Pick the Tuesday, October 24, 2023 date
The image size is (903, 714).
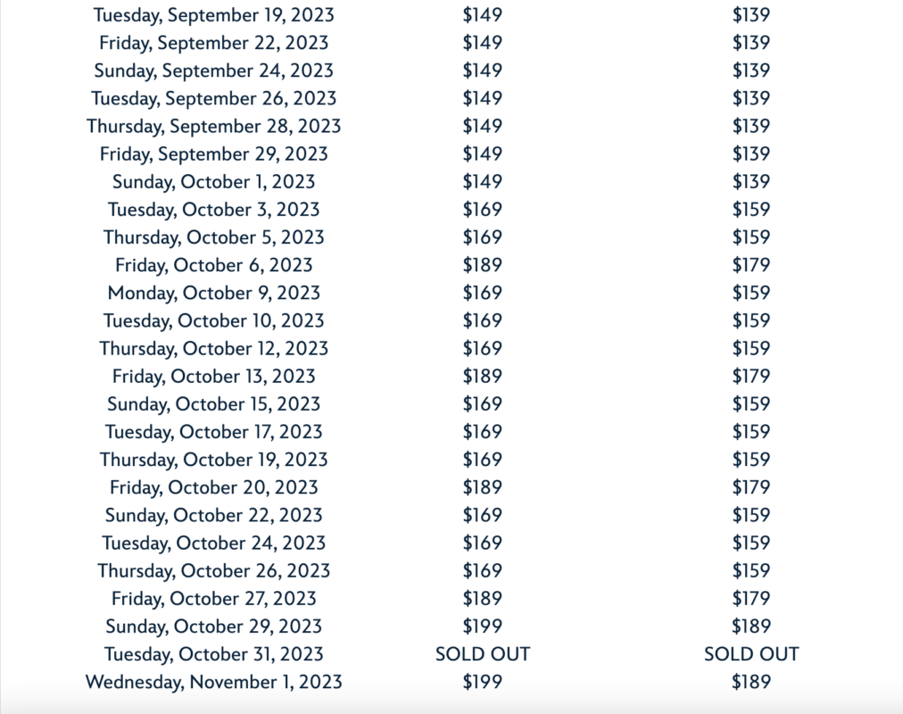point(213,543)
